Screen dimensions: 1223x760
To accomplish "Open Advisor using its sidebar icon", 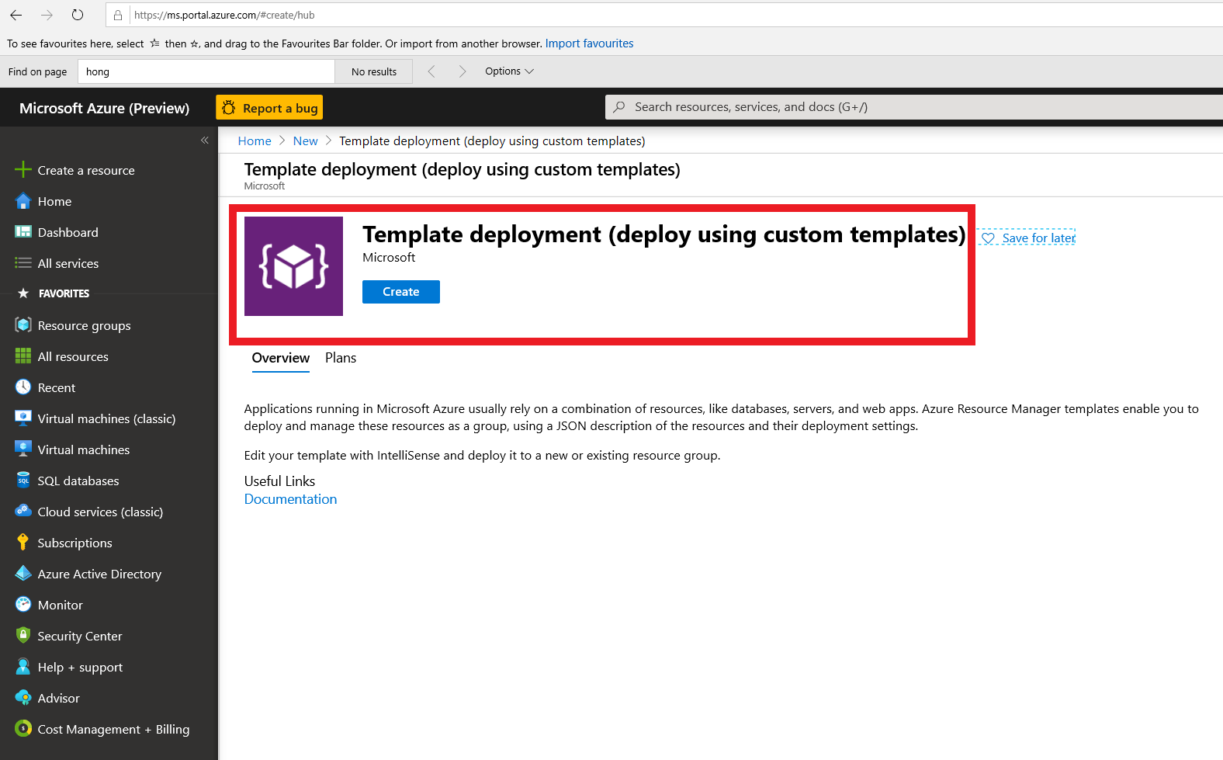I will 23,698.
